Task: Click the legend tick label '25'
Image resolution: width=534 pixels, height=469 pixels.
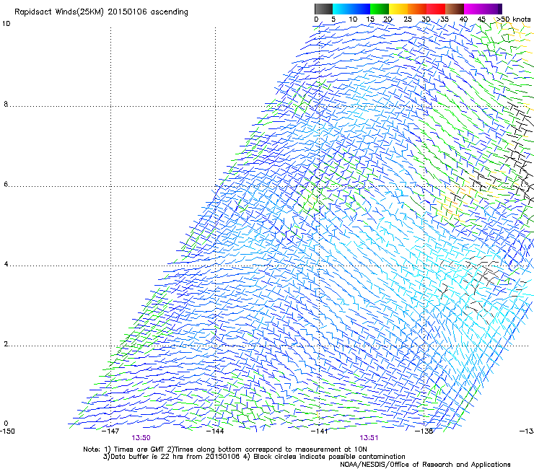Action: (x=408, y=19)
